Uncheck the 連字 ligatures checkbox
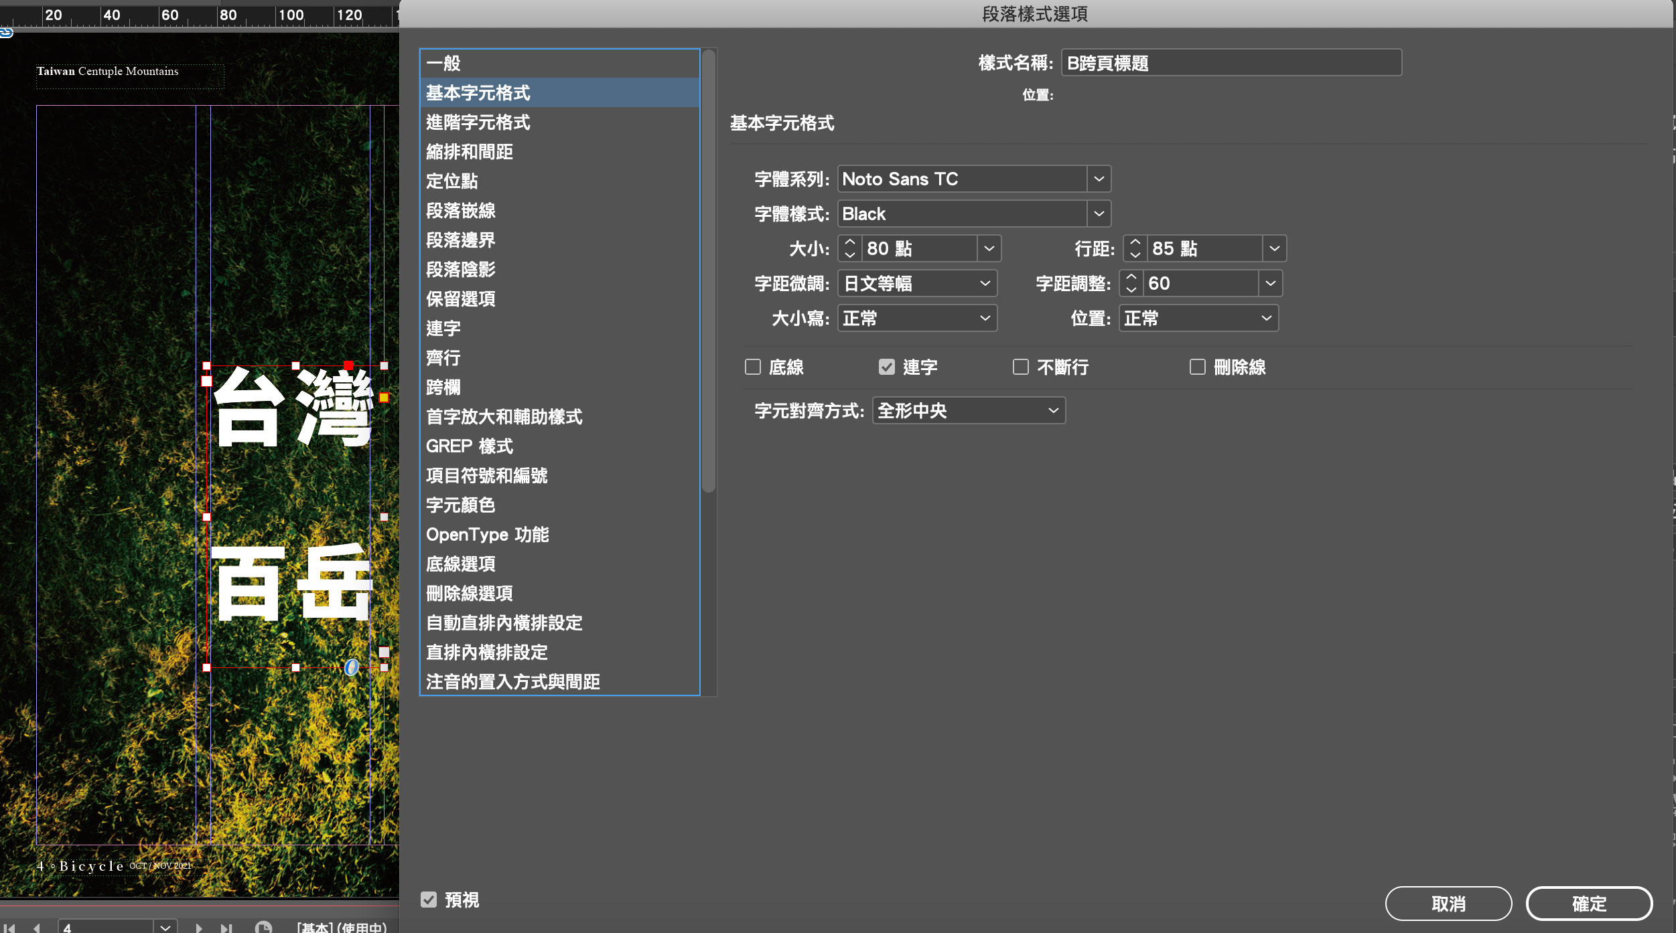Viewport: 1676px width, 933px height. 887,367
